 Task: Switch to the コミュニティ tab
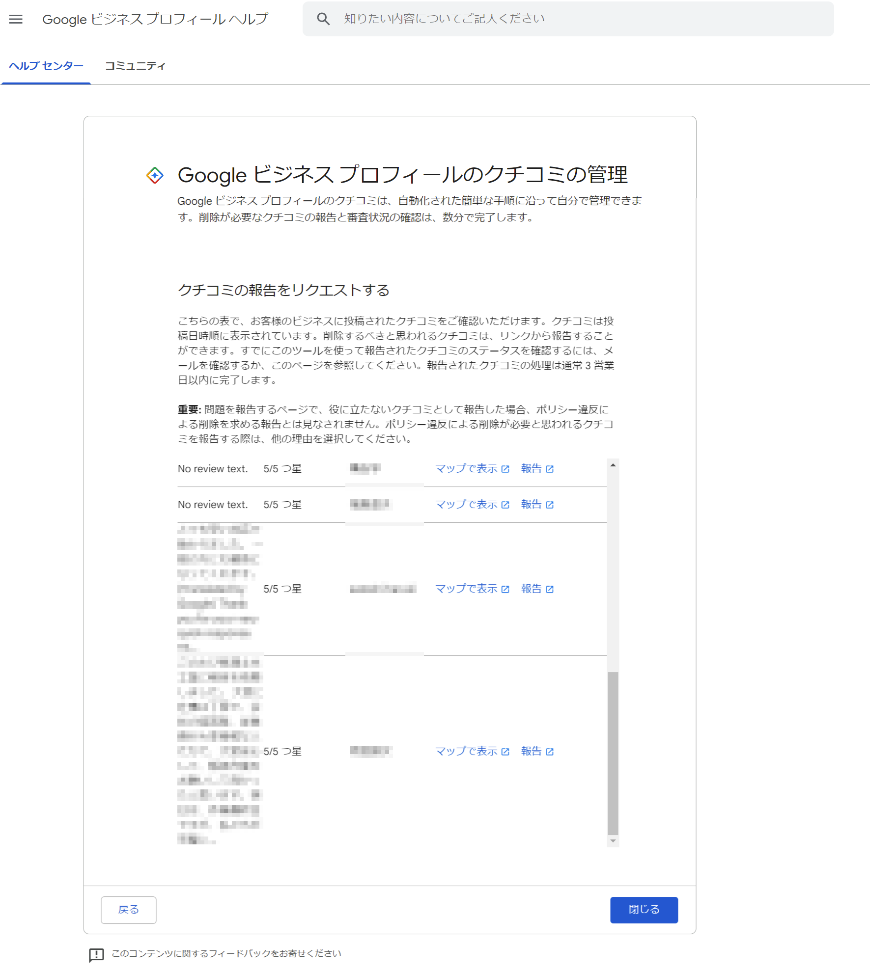pos(135,66)
